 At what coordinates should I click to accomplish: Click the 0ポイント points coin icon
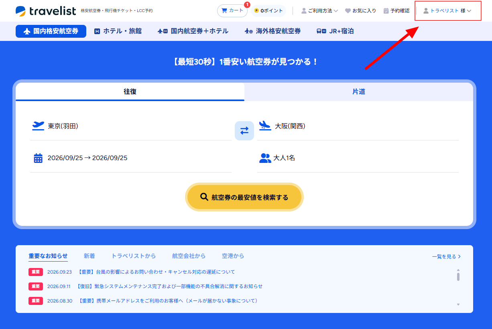tap(256, 11)
